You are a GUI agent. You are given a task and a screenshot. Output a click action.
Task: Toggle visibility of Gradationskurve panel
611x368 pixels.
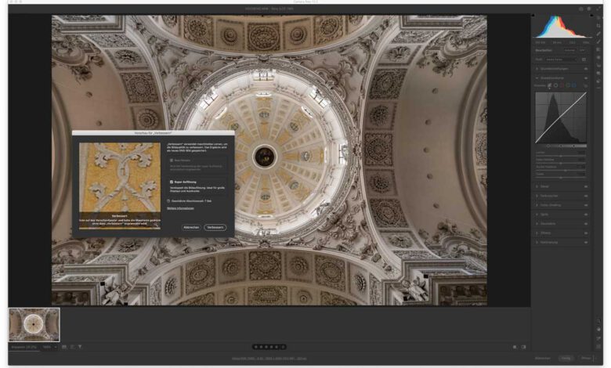pyautogui.click(x=586, y=78)
